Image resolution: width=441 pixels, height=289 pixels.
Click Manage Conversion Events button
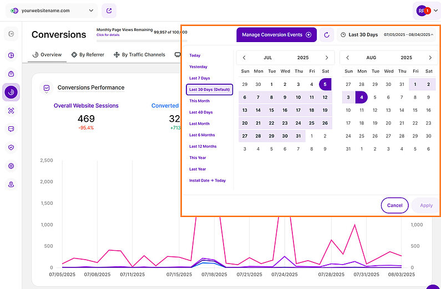coord(276,35)
